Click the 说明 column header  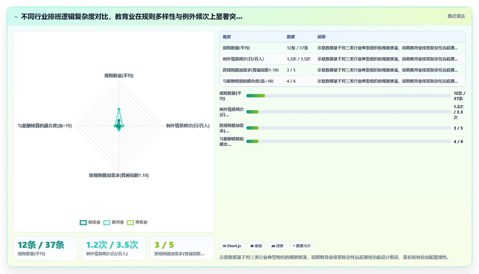click(321, 37)
